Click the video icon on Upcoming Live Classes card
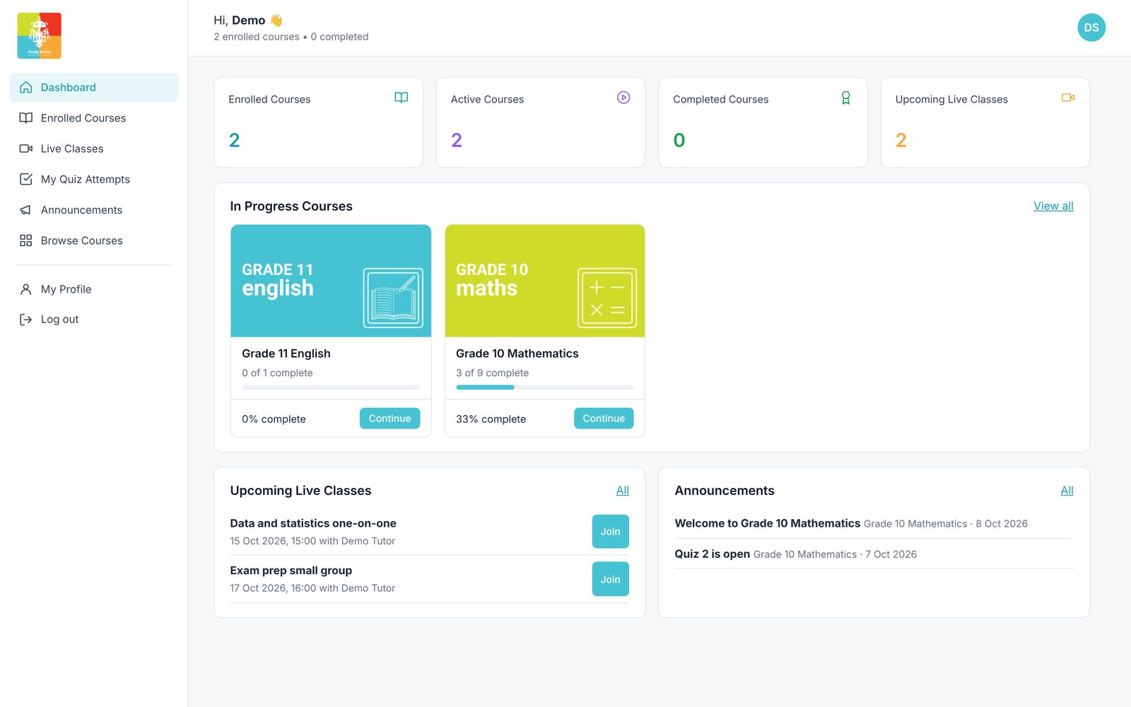1131x707 pixels. 1068,98
